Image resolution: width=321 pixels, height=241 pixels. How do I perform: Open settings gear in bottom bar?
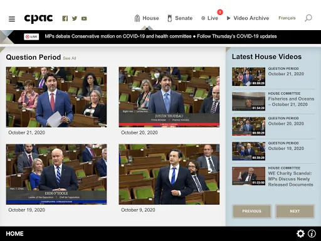click(x=300, y=233)
